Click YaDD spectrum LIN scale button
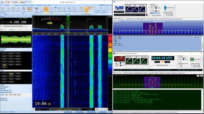Screen dimensions: 204x114 tap(118, 22)
